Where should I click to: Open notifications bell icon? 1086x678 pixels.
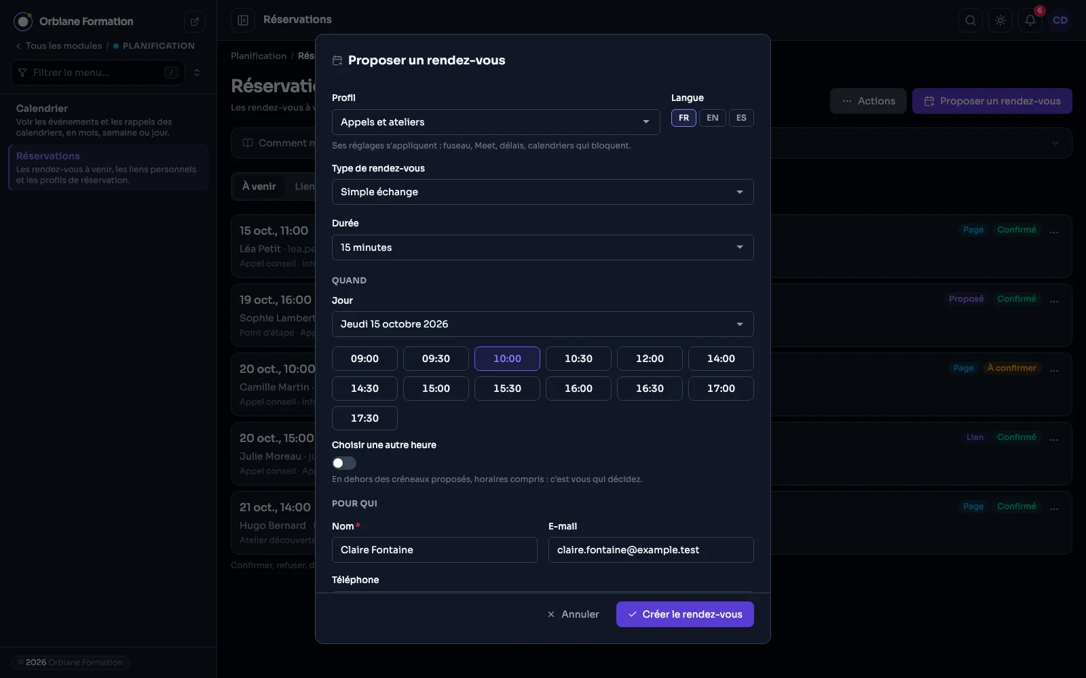click(x=1030, y=20)
